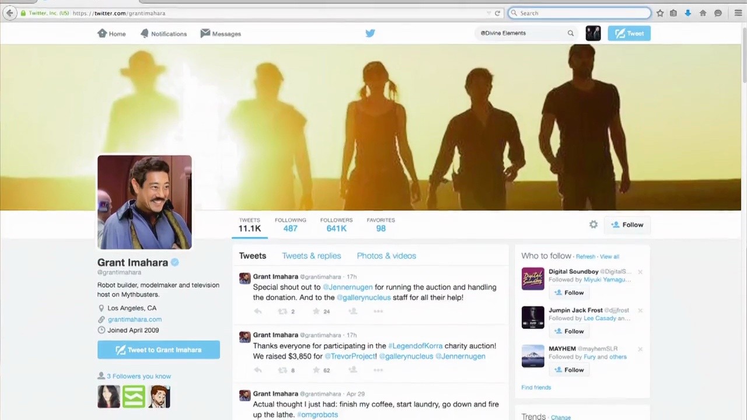Reply to the 'Thanks everyone' tweet
747x420 pixels.
(x=258, y=370)
